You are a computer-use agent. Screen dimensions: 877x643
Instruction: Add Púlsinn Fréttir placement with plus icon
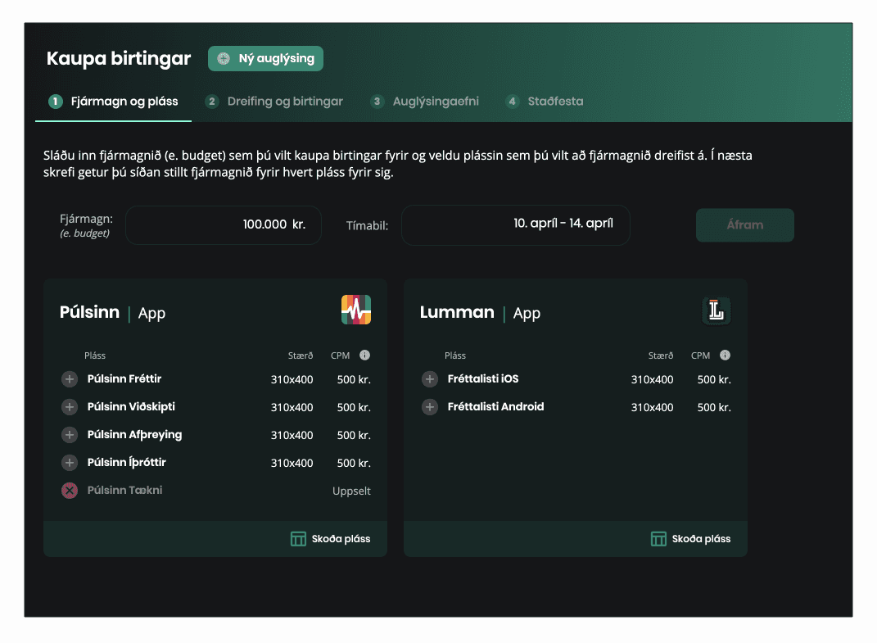point(70,379)
